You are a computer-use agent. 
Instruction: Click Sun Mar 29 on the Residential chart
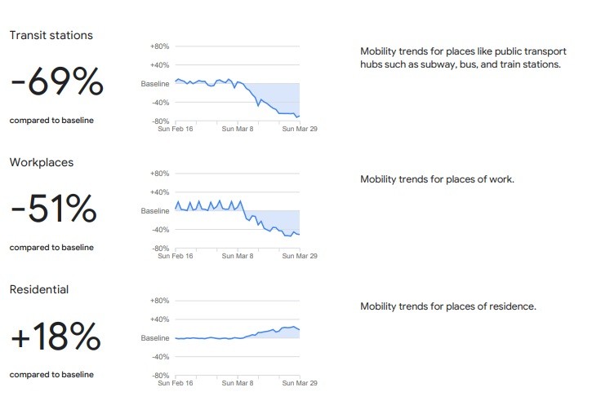coord(300,383)
